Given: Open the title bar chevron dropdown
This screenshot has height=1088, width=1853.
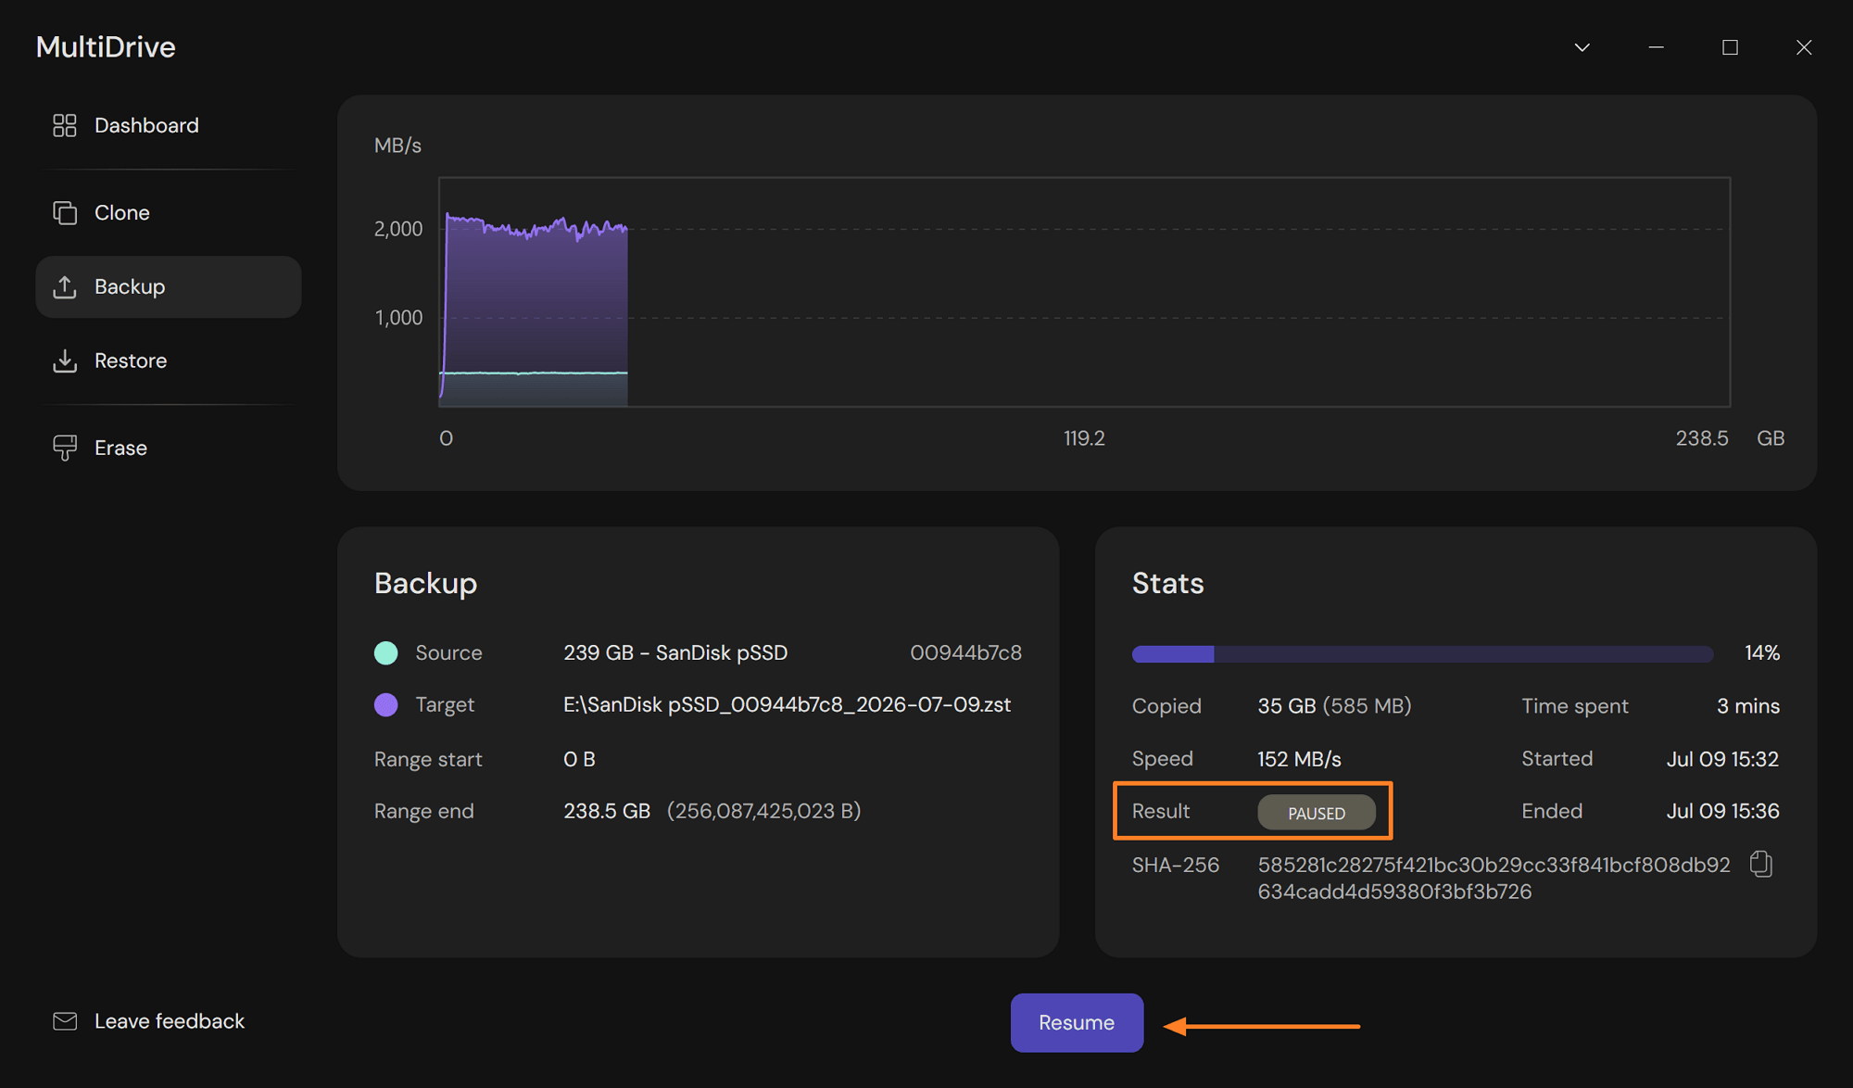Looking at the screenshot, I should click(x=1582, y=47).
